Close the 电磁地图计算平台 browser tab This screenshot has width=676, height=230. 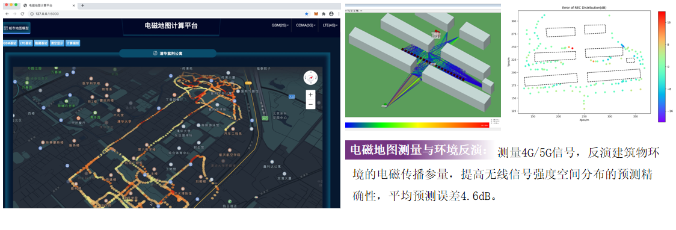74,5
